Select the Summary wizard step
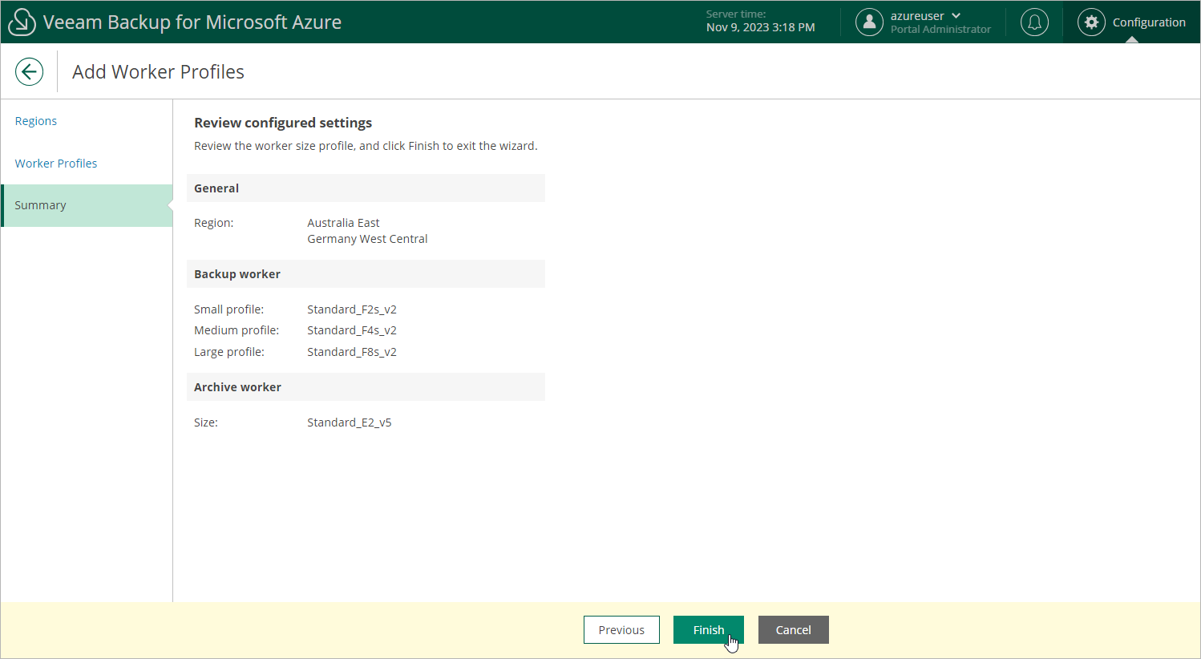 coord(87,205)
